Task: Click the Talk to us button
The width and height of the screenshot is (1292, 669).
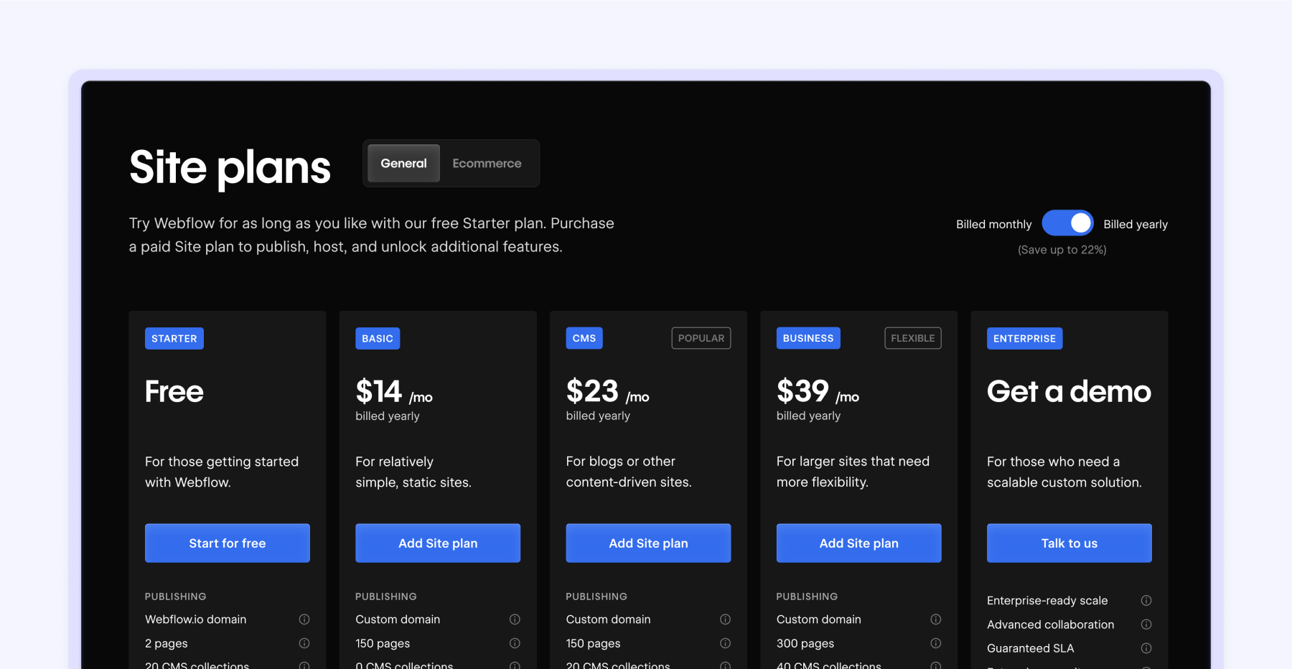Action: [x=1069, y=543]
